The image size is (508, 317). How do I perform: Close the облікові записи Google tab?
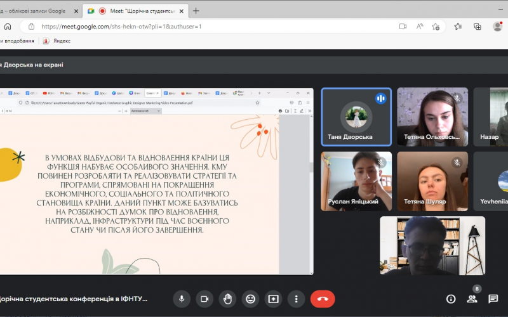coord(76,11)
